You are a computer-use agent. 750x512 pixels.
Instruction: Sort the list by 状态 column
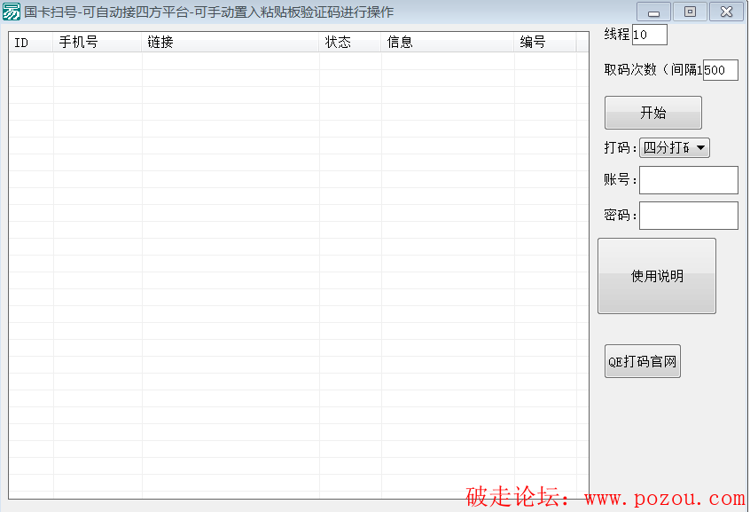[x=350, y=42]
